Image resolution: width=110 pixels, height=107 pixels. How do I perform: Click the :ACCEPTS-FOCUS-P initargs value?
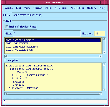[37, 75]
